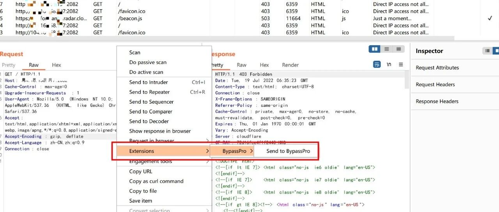Click the 'GET / HTTP/1.1' request line
The width and height of the screenshot is (499, 212).
22,74
